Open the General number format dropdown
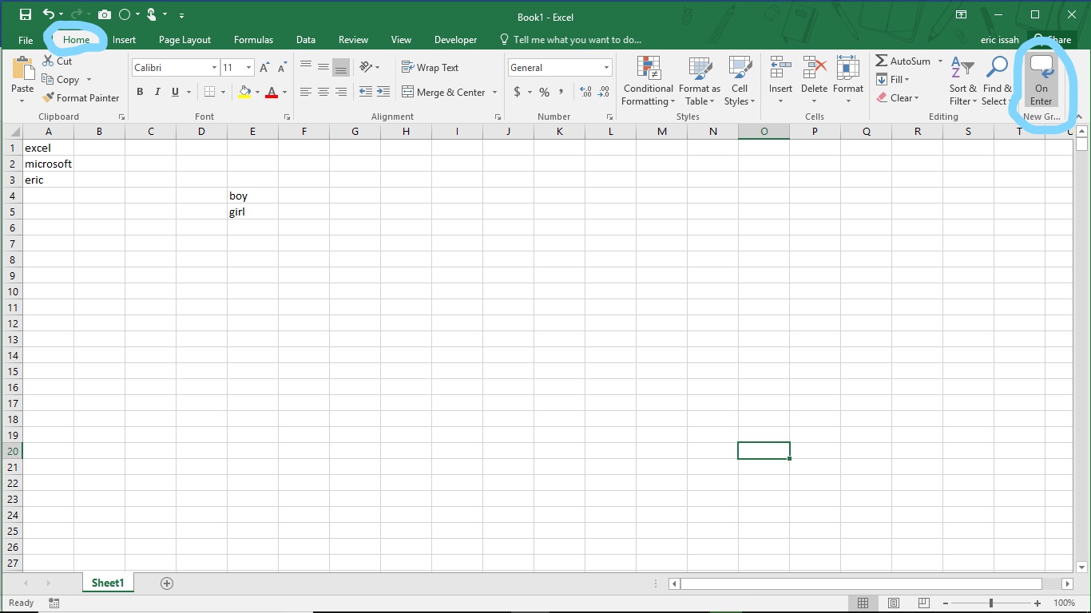The height and width of the screenshot is (613, 1091). coord(605,67)
